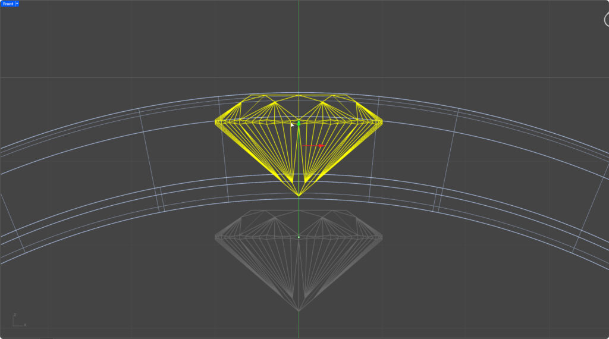609x339 pixels.
Task: Click the gray diamond's bottom culet tip
Action: 299,310
